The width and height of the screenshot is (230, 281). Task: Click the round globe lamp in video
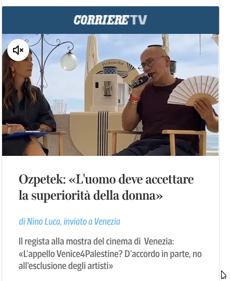(69, 61)
